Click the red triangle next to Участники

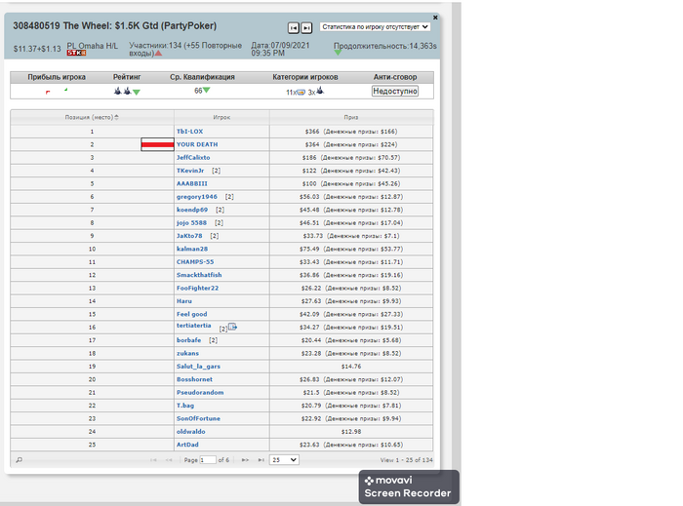(x=158, y=53)
